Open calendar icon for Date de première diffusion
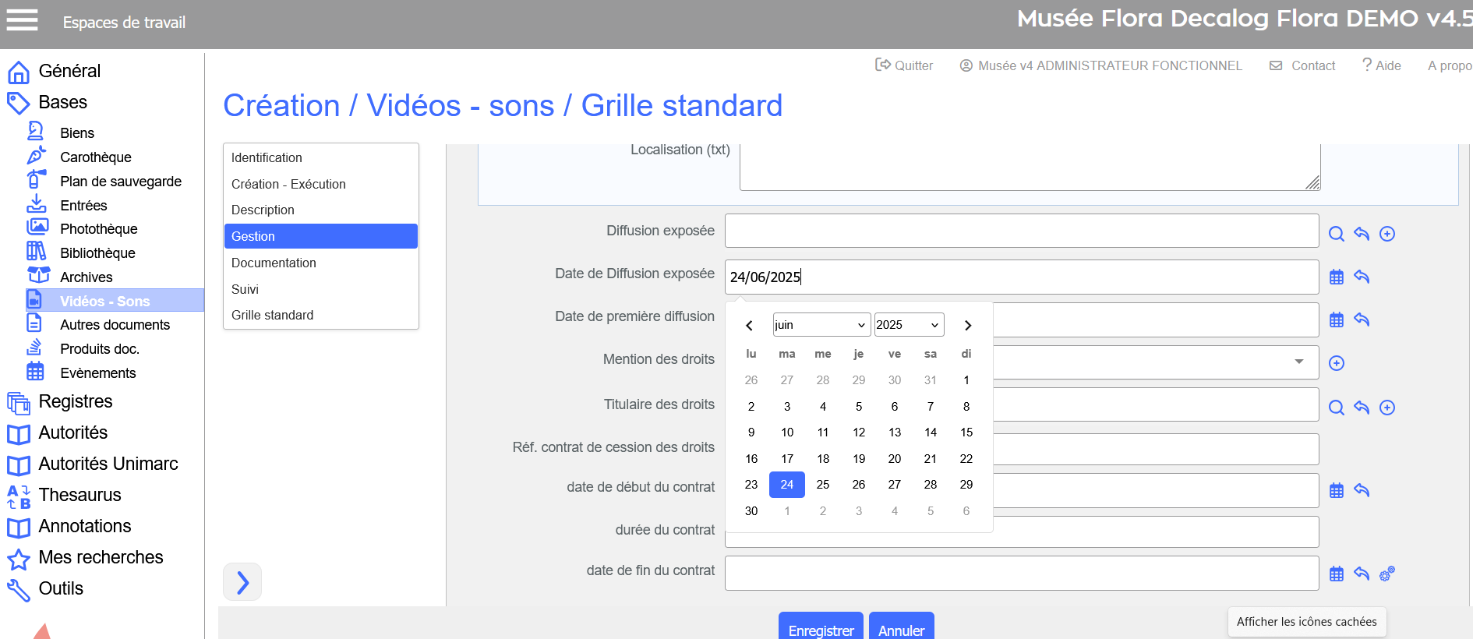 coord(1336,319)
